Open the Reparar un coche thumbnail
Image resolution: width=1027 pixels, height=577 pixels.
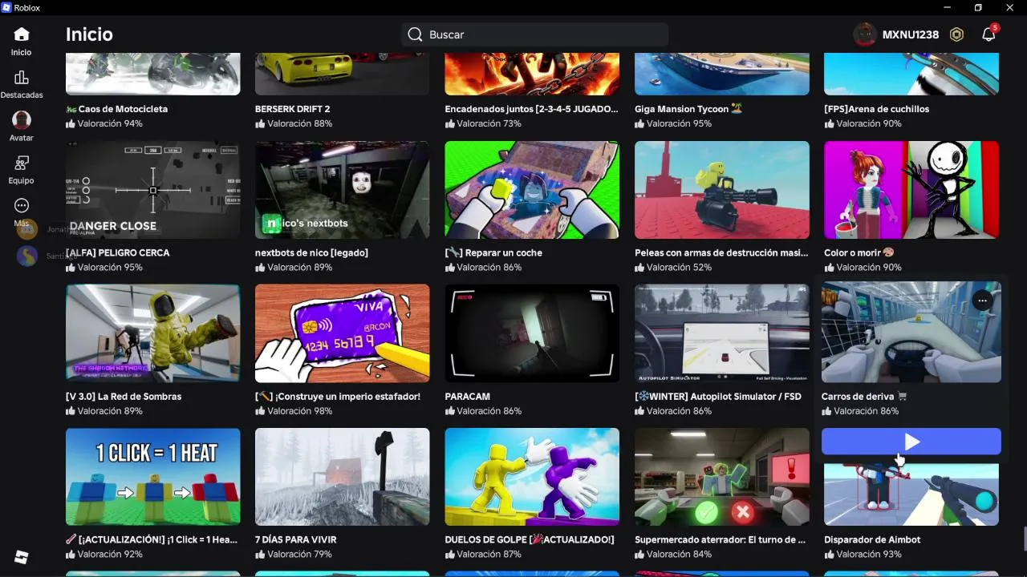tap(532, 190)
